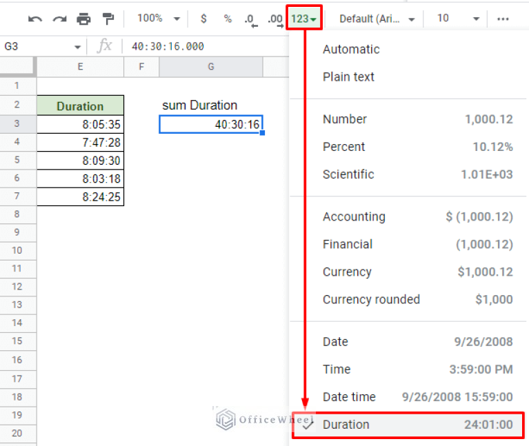Apply the percent format icon
The height and width of the screenshot is (446, 529).
227,19
